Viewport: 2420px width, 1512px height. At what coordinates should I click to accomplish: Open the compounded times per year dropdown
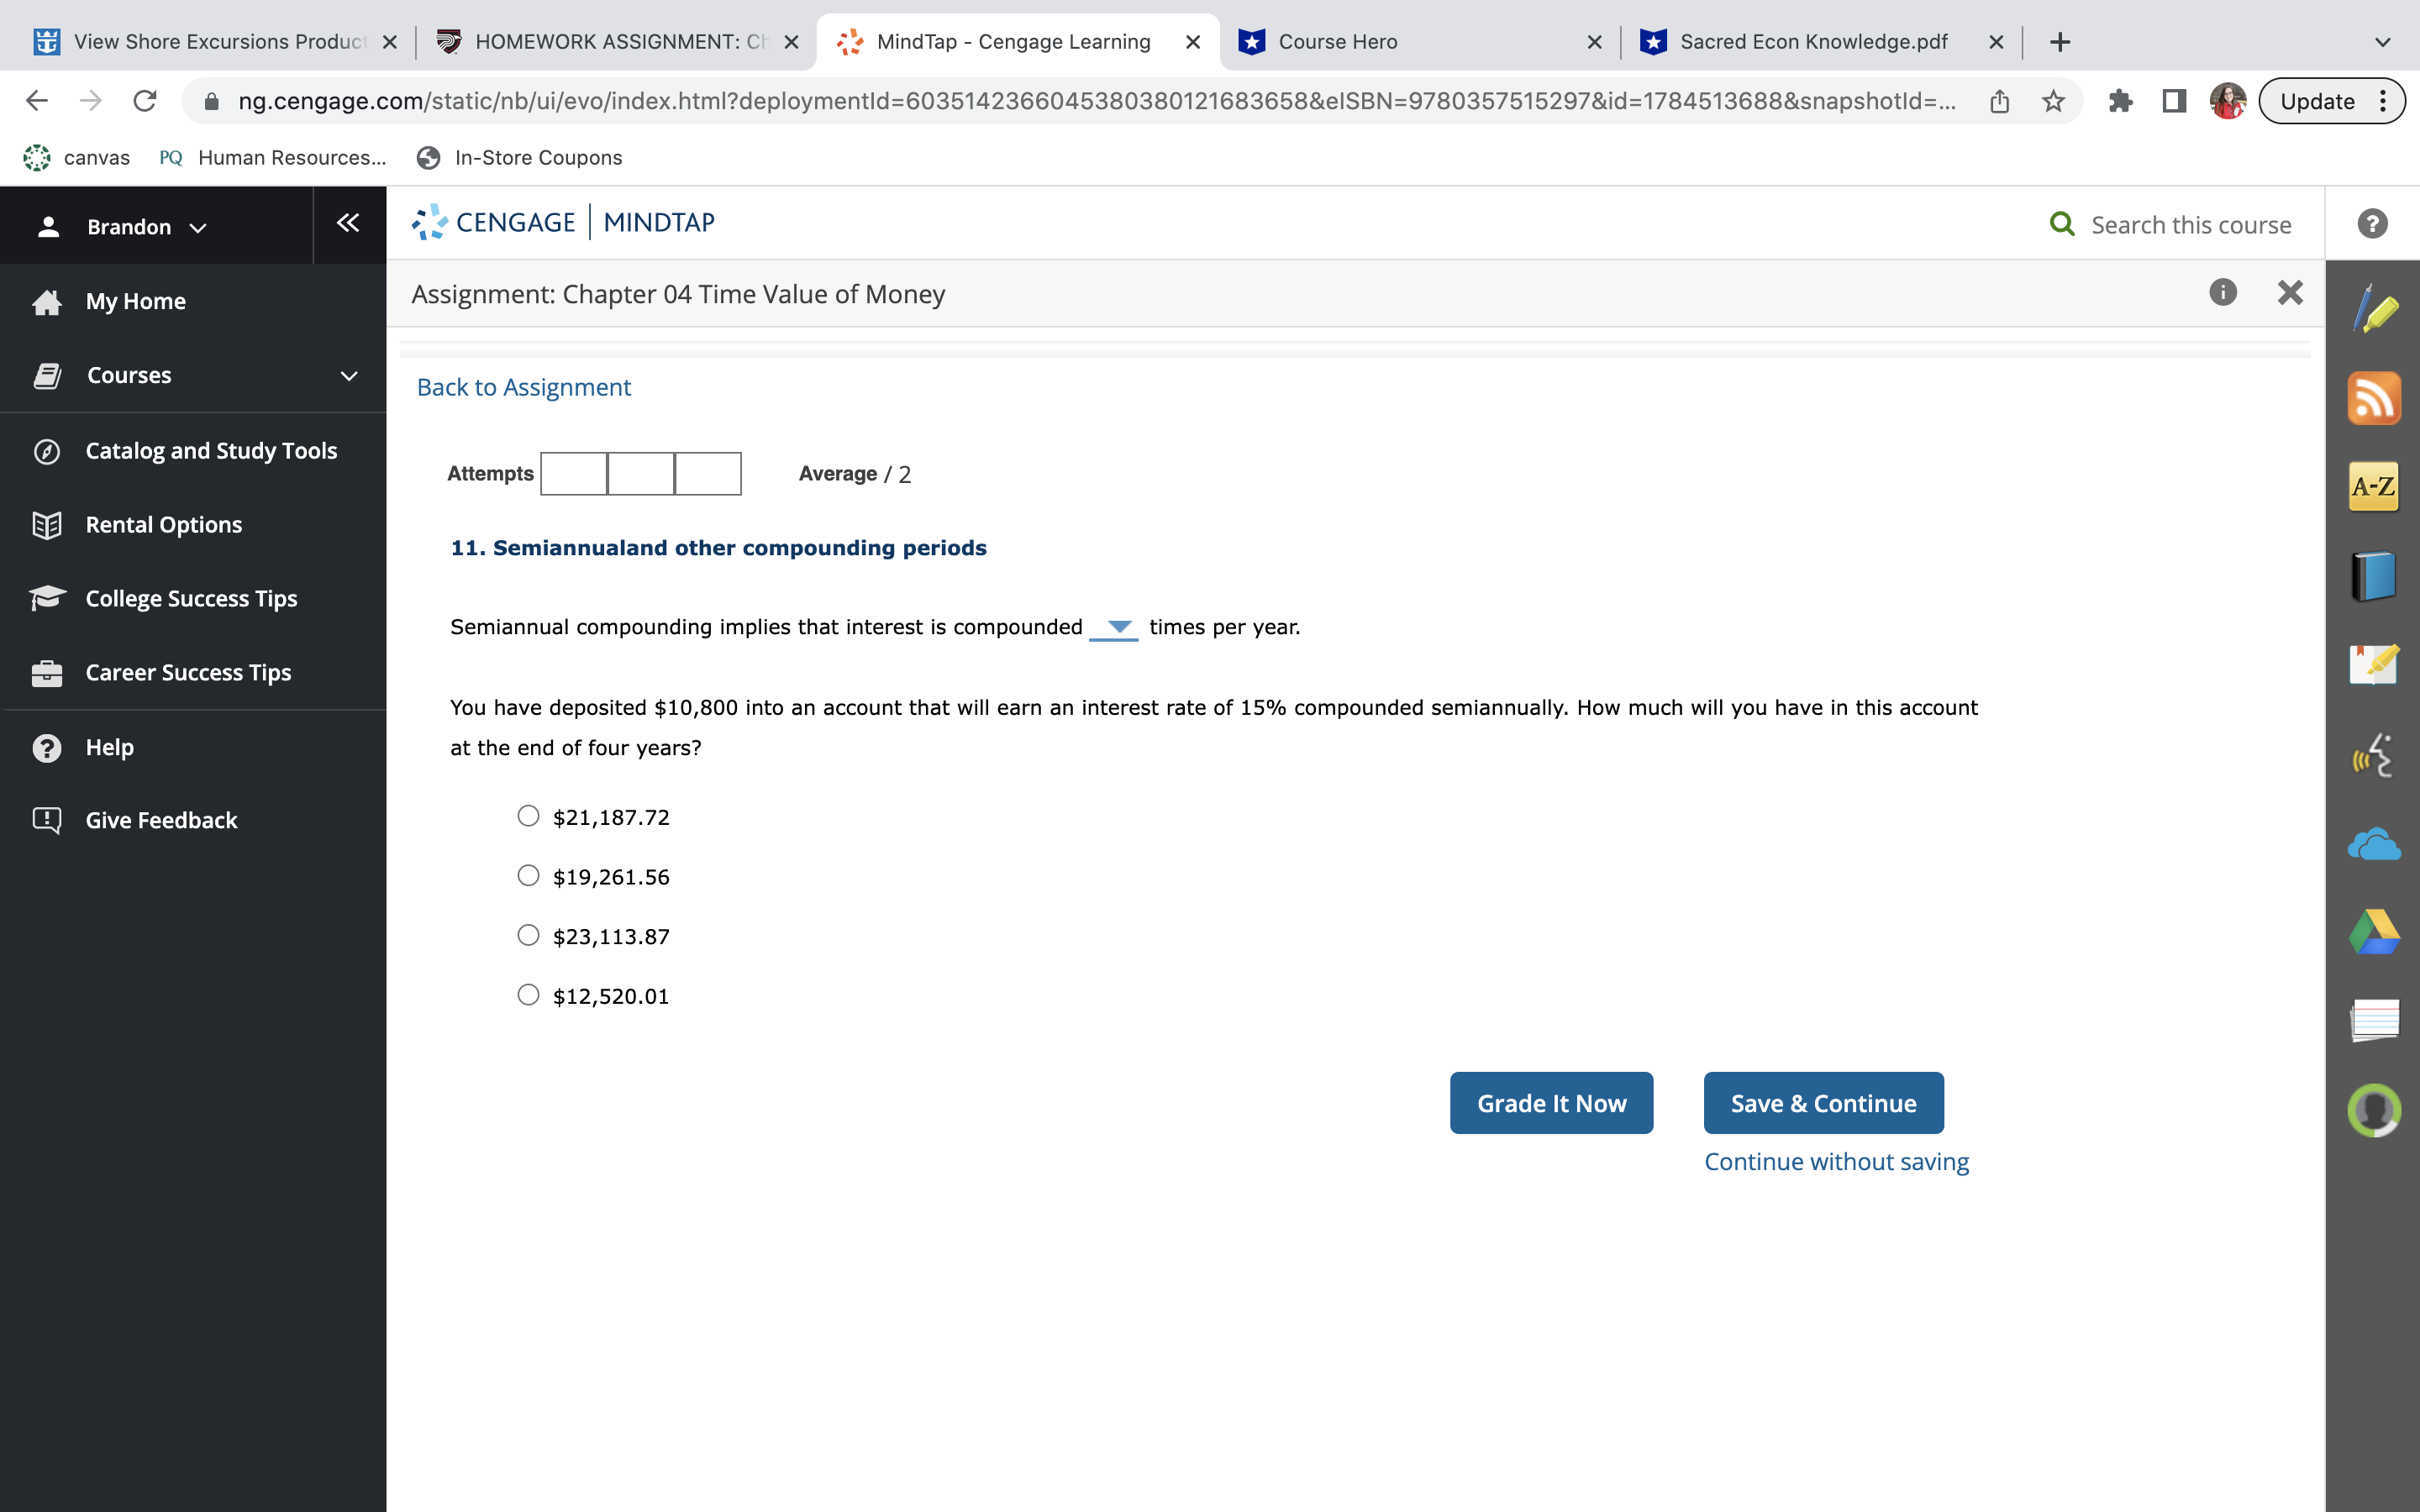[x=1114, y=627]
